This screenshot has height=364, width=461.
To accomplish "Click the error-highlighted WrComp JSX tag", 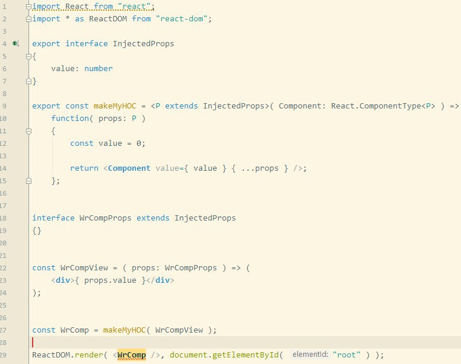I will point(132,355).
